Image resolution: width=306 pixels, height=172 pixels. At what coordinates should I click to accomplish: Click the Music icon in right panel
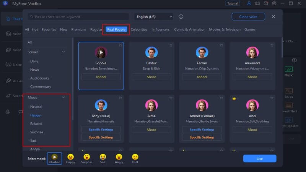(289, 69)
